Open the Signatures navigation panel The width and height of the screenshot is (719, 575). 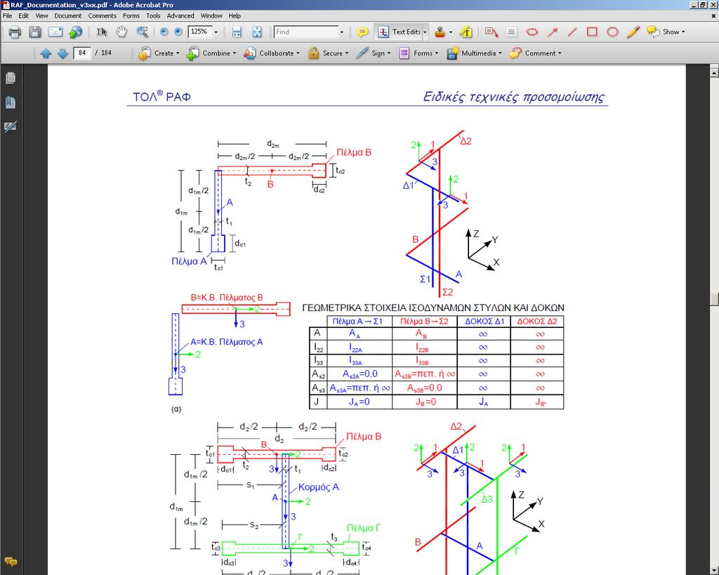tap(11, 126)
